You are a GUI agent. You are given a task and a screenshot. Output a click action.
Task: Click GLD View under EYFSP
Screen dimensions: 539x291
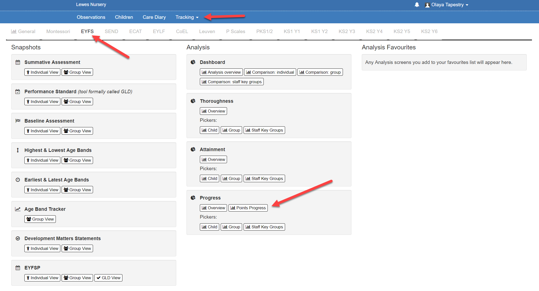click(x=108, y=278)
